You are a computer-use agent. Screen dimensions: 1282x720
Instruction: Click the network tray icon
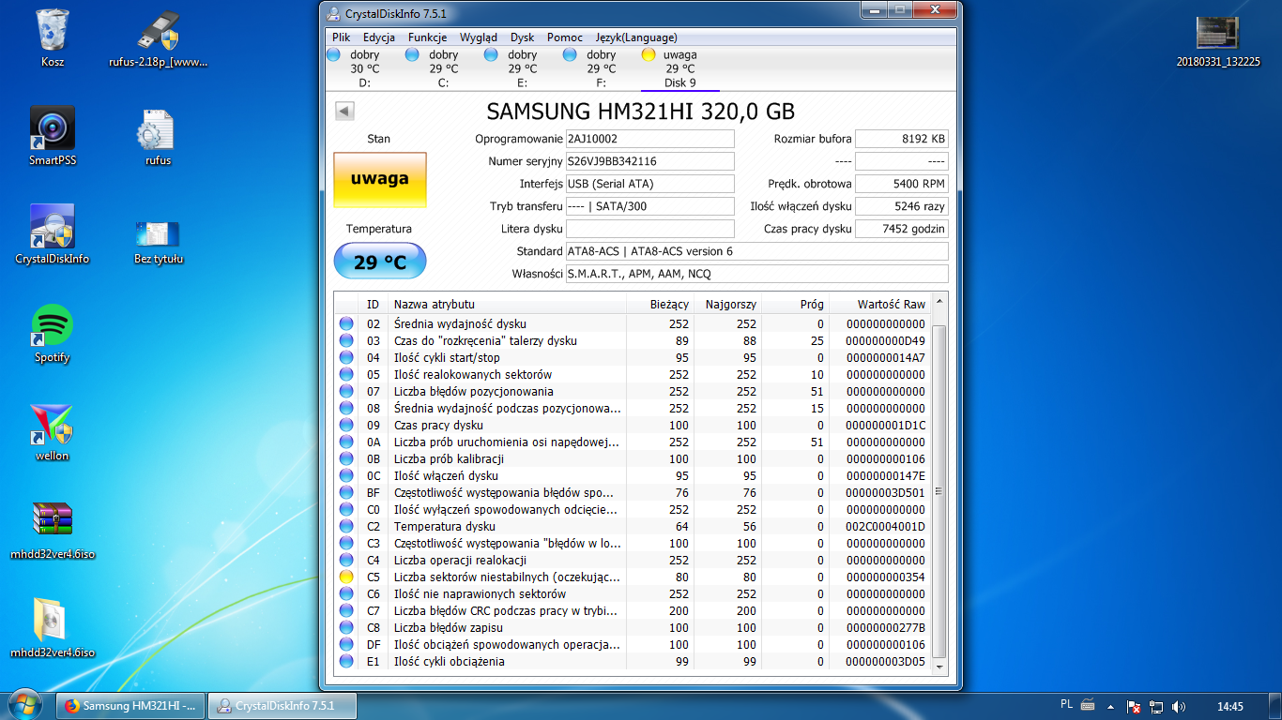click(x=1156, y=706)
